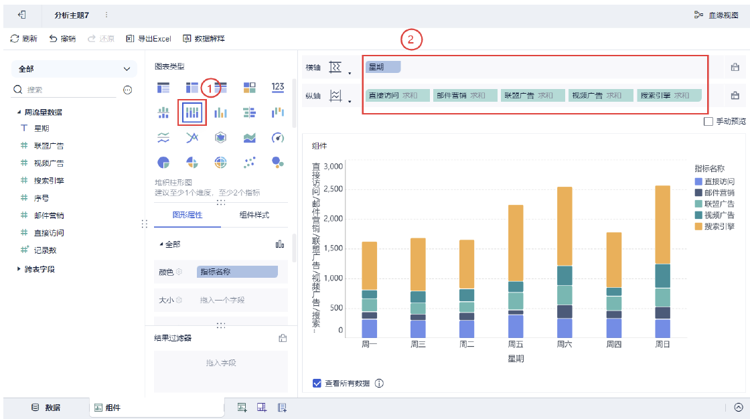Pick the scatter plot chart type icon

click(x=249, y=163)
